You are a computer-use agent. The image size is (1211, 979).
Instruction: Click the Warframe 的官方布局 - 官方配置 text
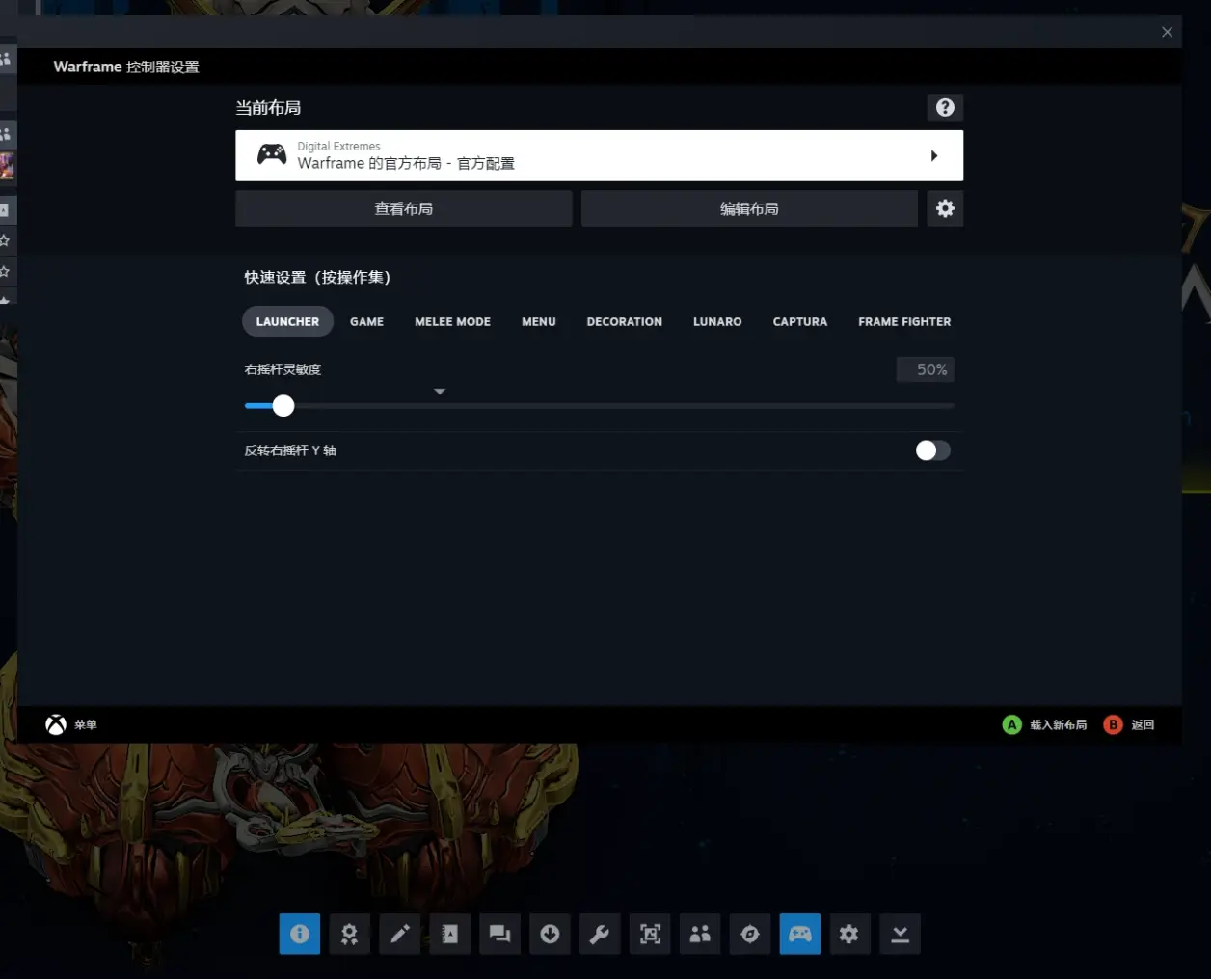[x=406, y=163]
